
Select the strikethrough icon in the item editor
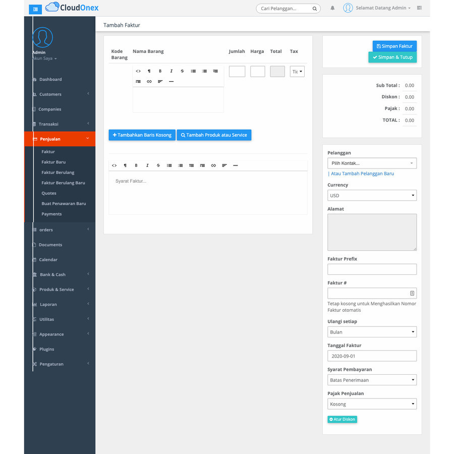[x=182, y=71]
